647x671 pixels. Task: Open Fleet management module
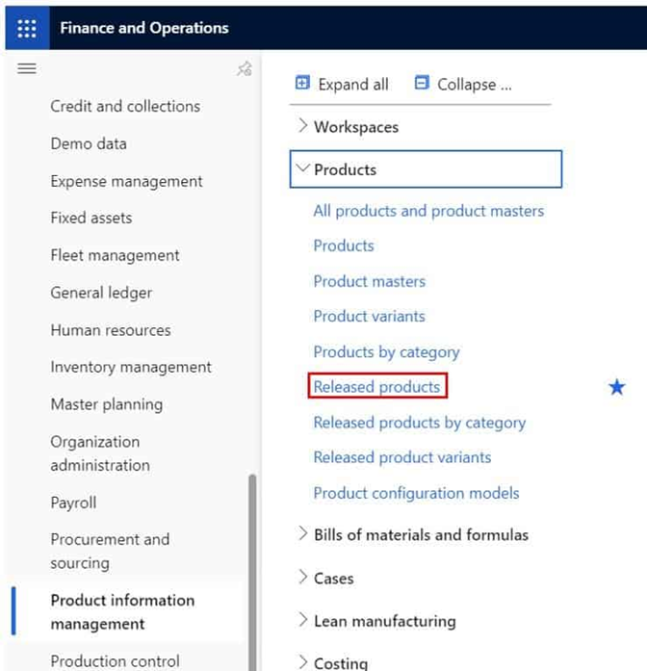(x=116, y=255)
